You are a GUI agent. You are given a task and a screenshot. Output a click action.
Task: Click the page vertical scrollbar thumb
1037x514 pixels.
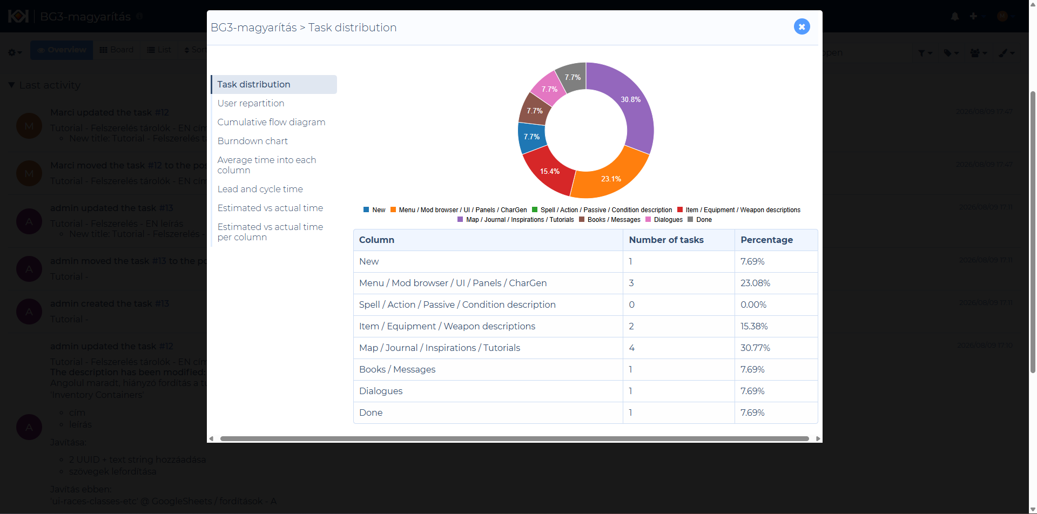(1033, 232)
